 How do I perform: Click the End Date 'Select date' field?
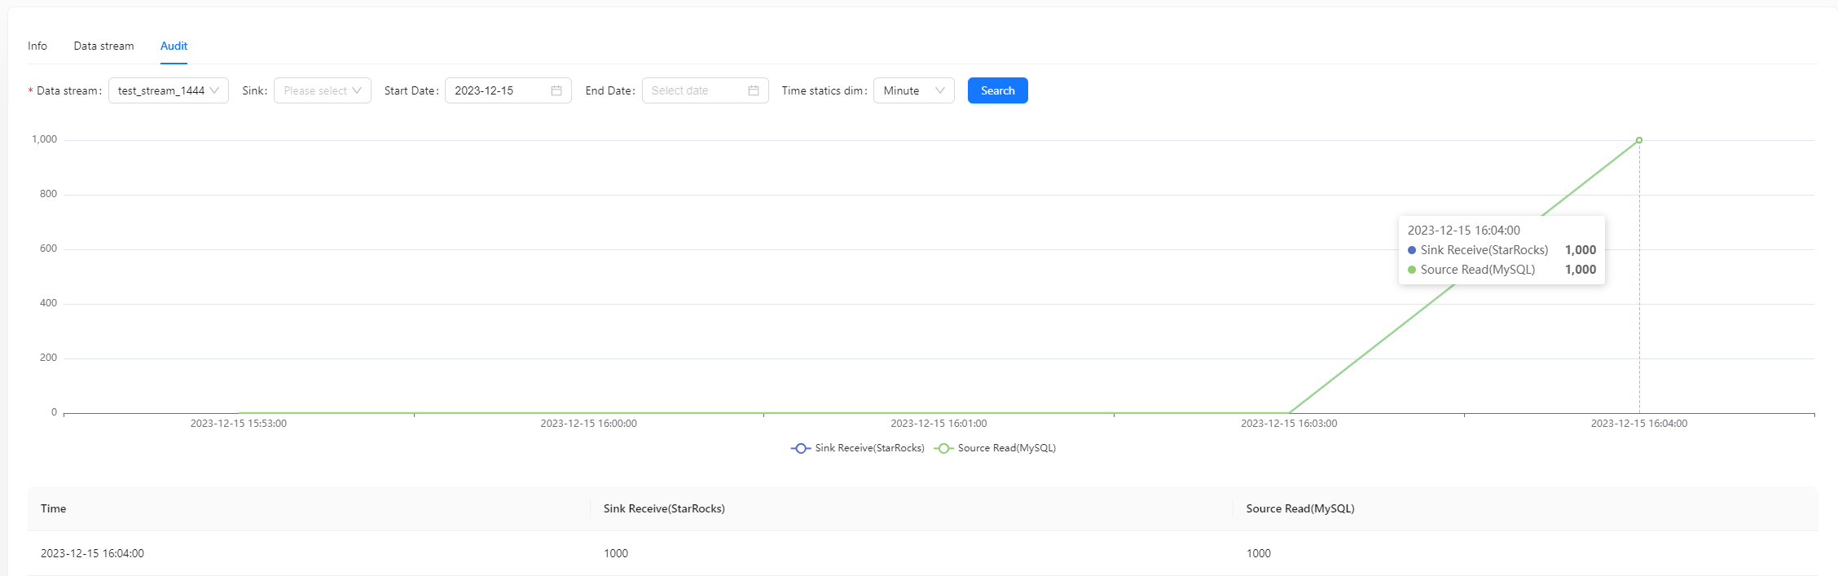point(694,90)
